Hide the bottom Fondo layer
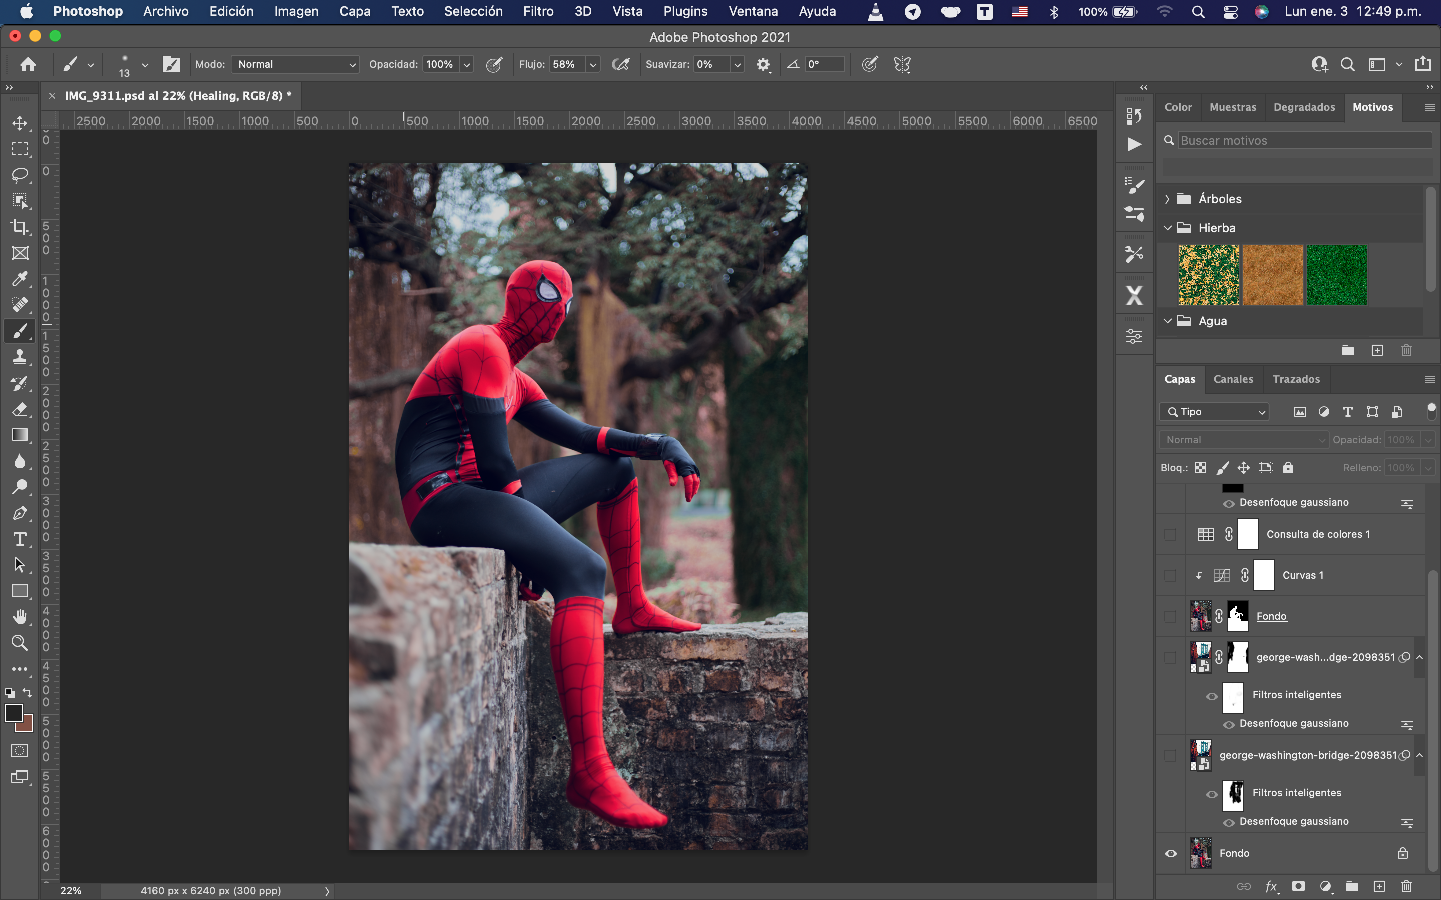Viewport: 1441px width, 900px height. point(1171,853)
